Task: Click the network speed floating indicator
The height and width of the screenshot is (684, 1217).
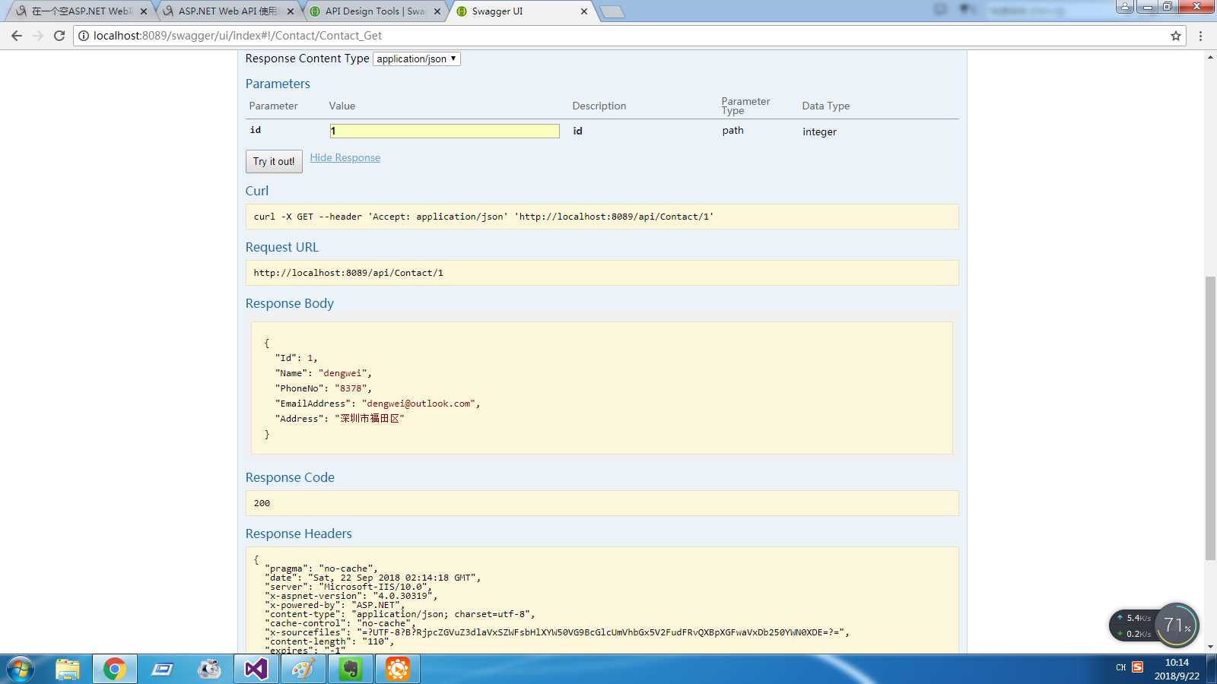Action: click(x=1133, y=625)
